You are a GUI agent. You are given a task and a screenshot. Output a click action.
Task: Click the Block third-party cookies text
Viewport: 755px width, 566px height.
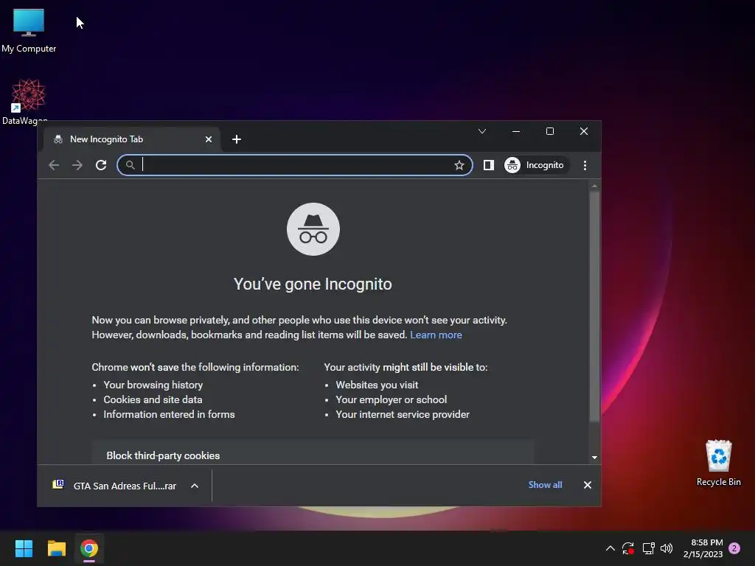point(163,455)
